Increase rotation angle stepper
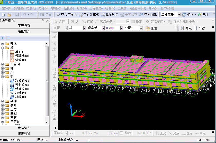 click(148, 132)
